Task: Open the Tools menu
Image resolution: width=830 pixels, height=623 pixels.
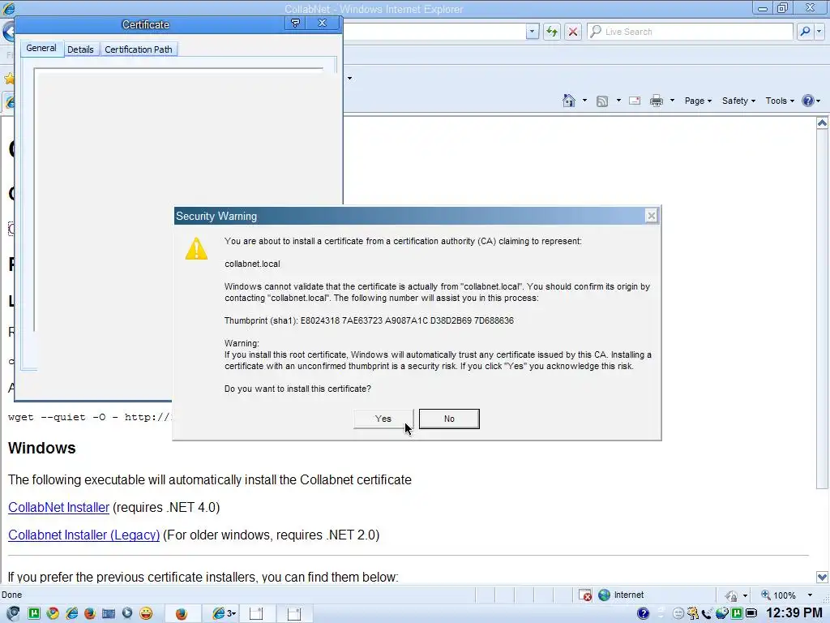Action: 780,101
